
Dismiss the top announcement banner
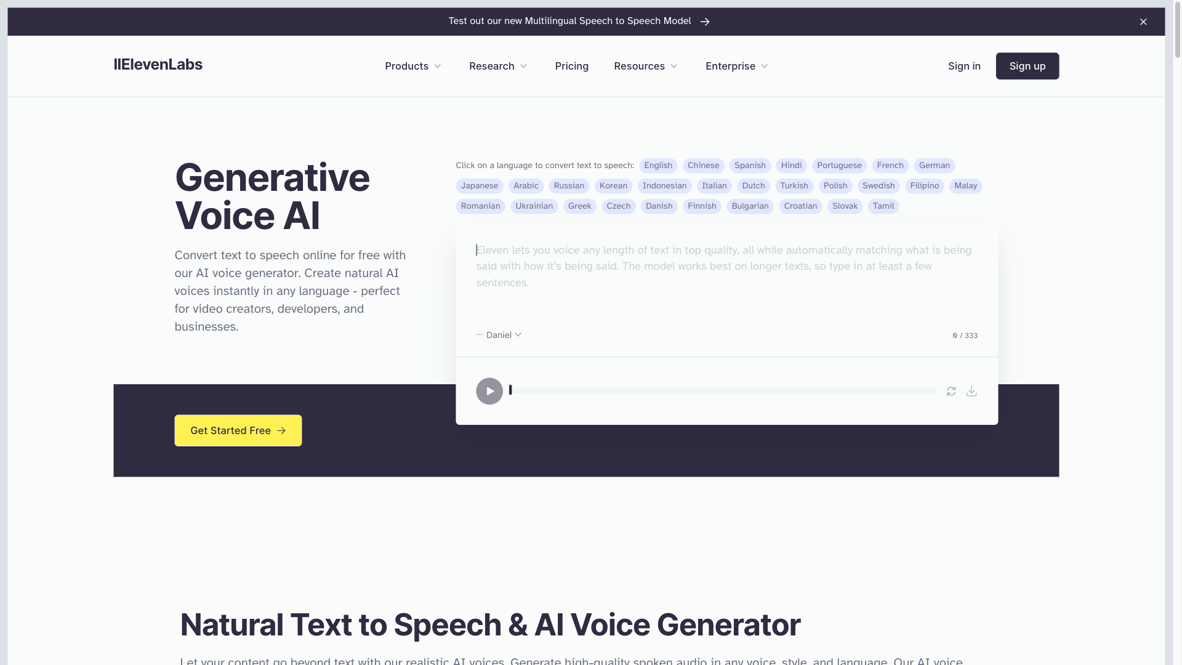coord(1144,22)
